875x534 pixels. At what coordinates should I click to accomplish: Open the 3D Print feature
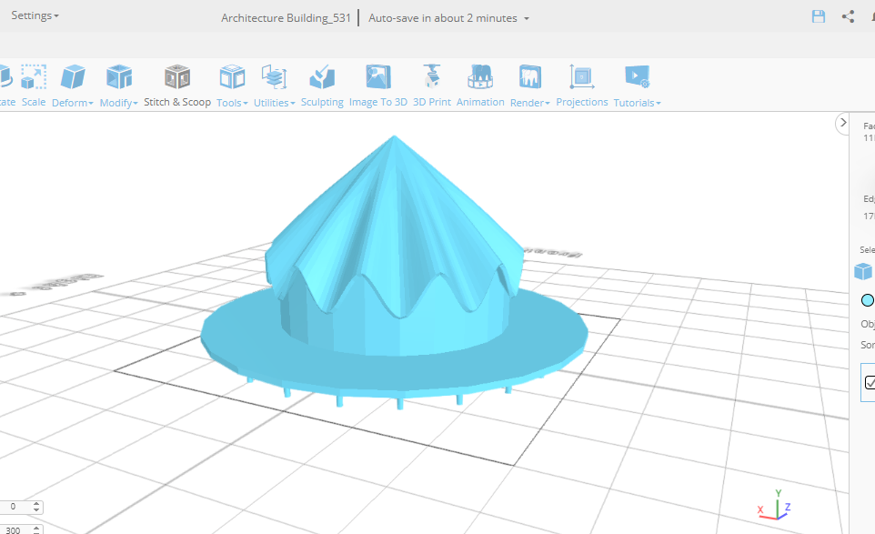(431, 86)
